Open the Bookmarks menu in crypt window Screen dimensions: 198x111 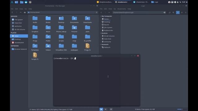point(122,9)
